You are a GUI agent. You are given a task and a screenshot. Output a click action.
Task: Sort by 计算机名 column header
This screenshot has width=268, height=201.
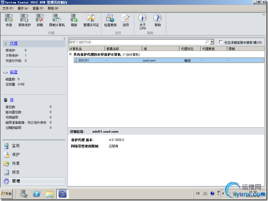click(86, 49)
